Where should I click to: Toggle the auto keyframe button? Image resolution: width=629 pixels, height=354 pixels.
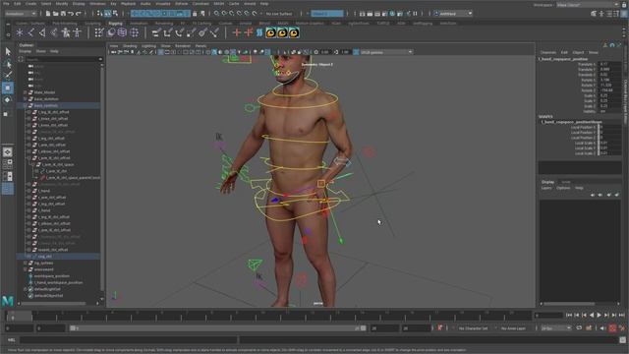point(612,328)
